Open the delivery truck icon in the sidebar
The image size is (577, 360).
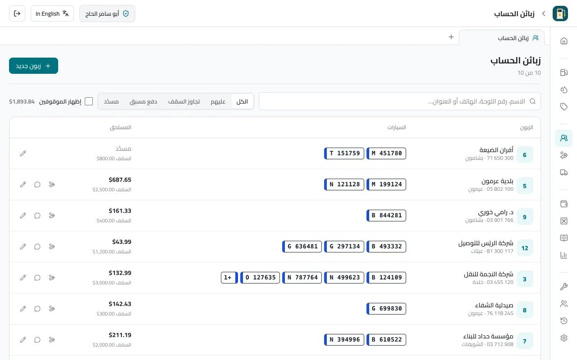click(563, 172)
